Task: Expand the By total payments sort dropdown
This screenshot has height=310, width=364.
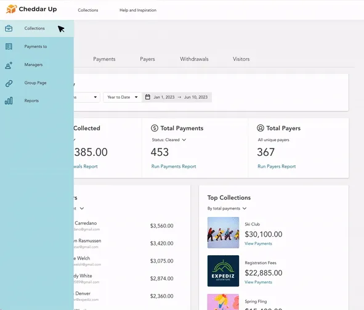Action: 227,208
